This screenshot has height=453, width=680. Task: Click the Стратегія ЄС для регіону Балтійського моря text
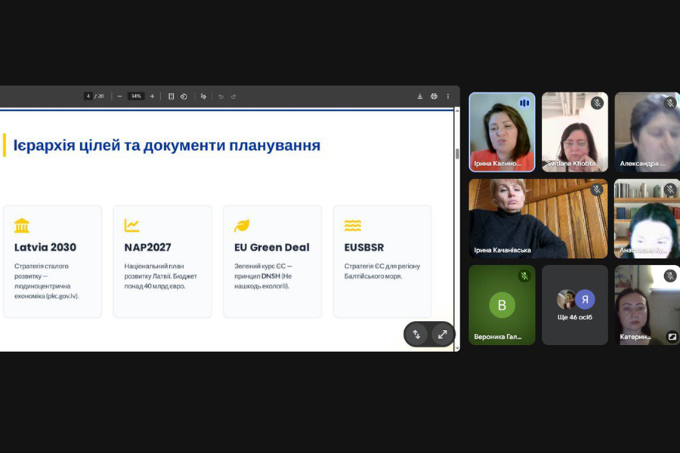(382, 271)
